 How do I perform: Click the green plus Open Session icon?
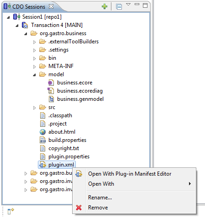[105, 6]
